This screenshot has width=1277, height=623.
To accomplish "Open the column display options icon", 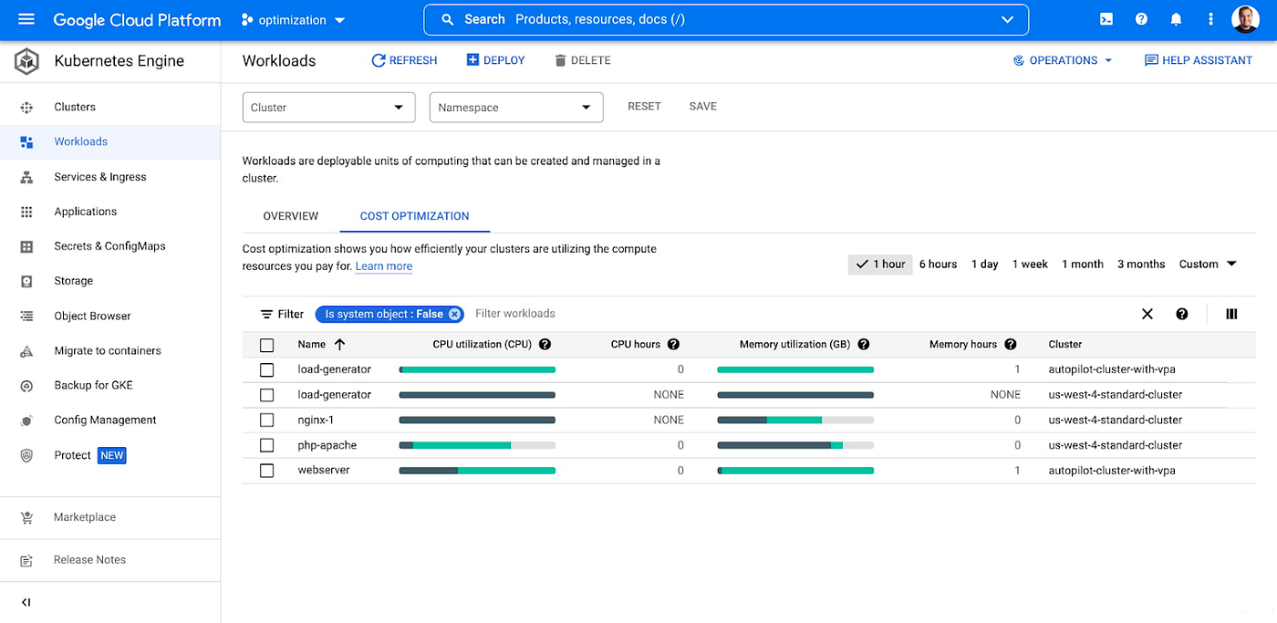I will [x=1231, y=314].
